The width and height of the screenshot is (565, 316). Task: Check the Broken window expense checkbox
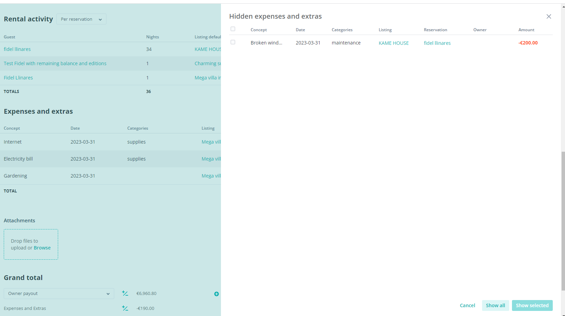[x=233, y=42]
